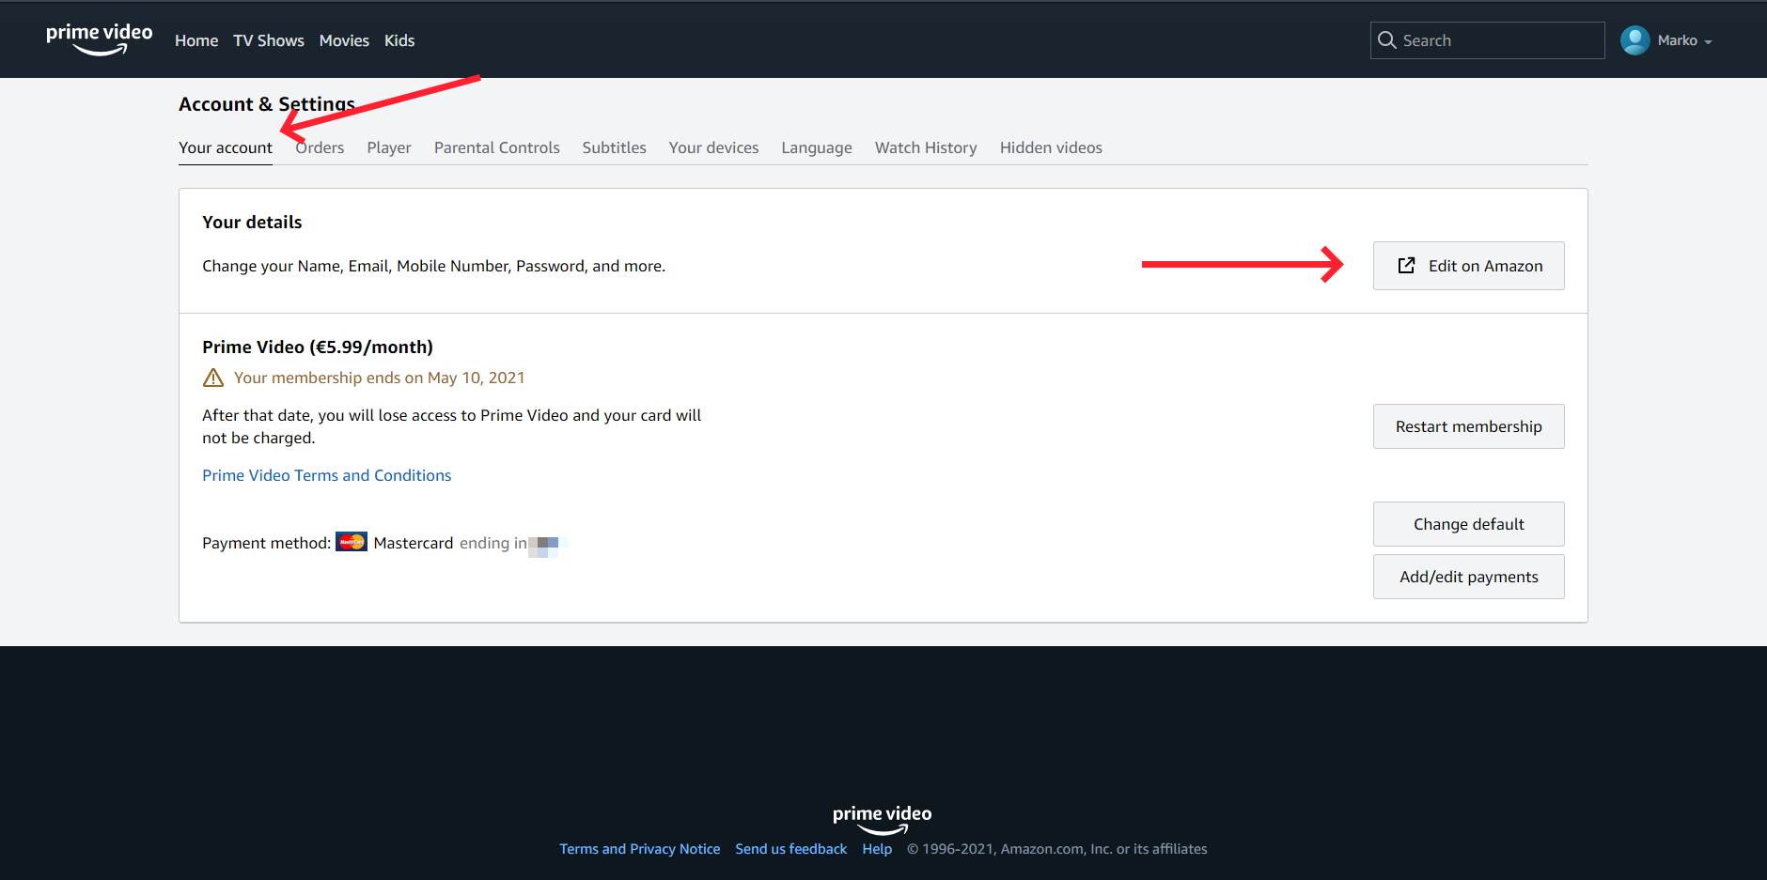Navigate to TV Shows in the top menu
The width and height of the screenshot is (1767, 880).
point(268,40)
